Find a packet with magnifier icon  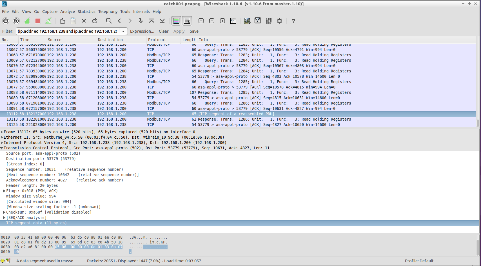click(109, 21)
